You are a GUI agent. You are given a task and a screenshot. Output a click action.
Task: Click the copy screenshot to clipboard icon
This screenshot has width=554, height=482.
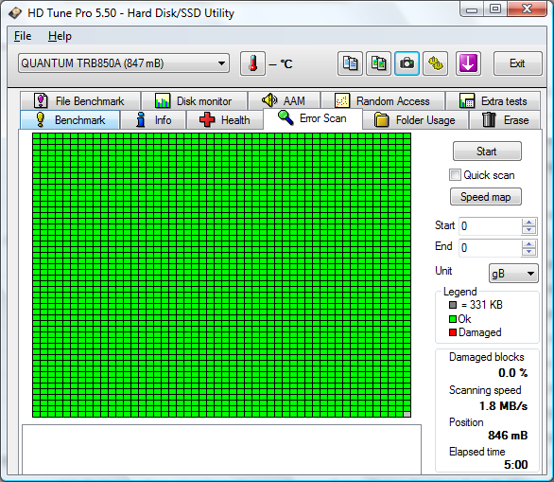pos(378,63)
